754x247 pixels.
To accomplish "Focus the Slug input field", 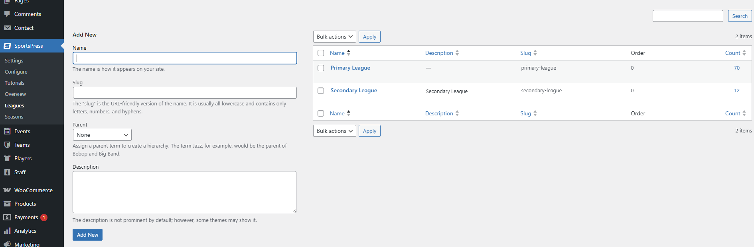I will coord(185,93).
